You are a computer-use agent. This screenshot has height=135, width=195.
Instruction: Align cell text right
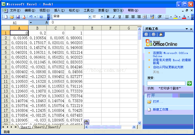tap(139, 17)
